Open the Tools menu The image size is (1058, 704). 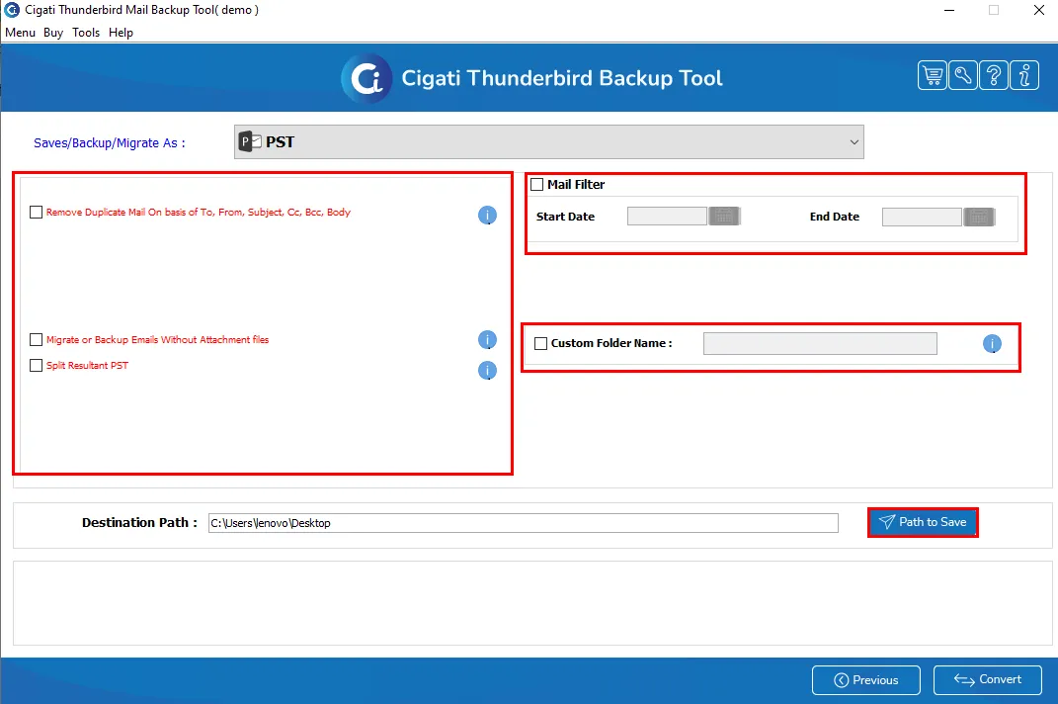[x=86, y=33]
